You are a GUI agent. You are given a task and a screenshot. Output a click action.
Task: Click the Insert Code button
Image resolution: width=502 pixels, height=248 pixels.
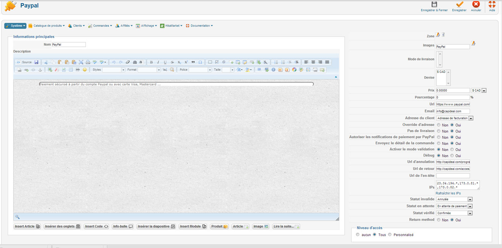(x=97, y=226)
